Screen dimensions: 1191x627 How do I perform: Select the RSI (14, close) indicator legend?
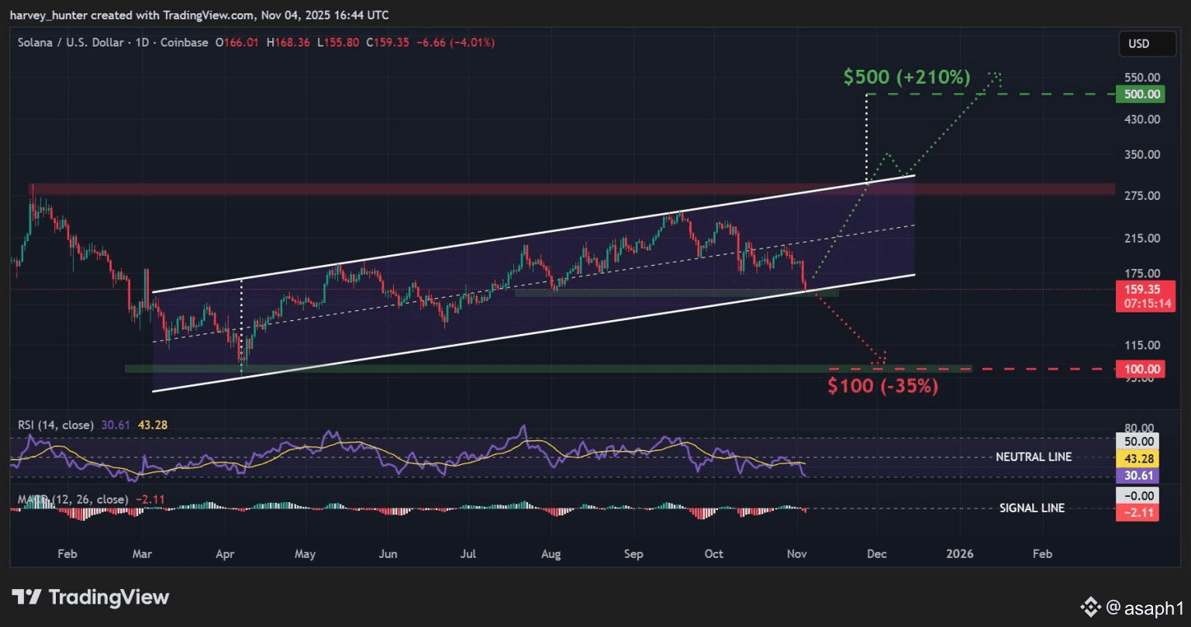click(x=55, y=425)
